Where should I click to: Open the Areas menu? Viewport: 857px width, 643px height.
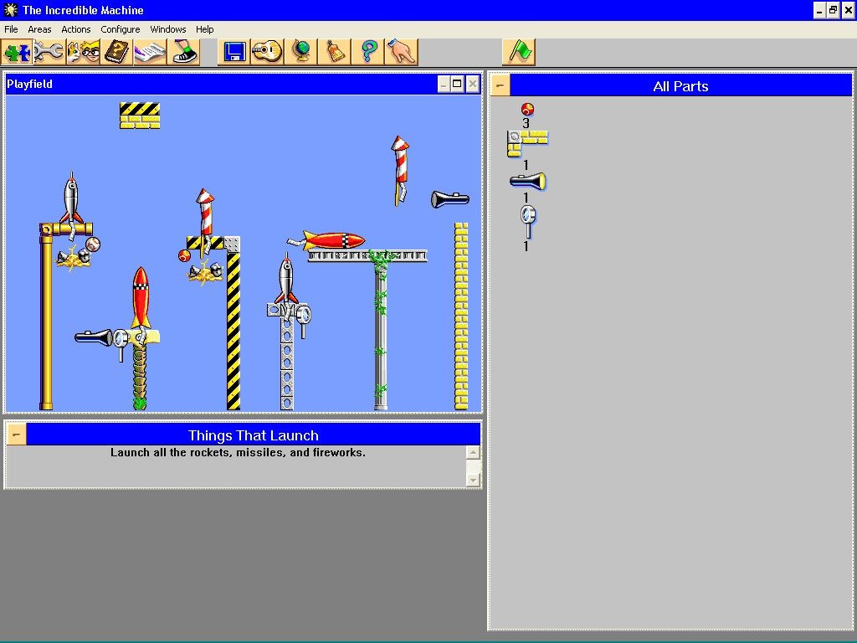click(39, 29)
